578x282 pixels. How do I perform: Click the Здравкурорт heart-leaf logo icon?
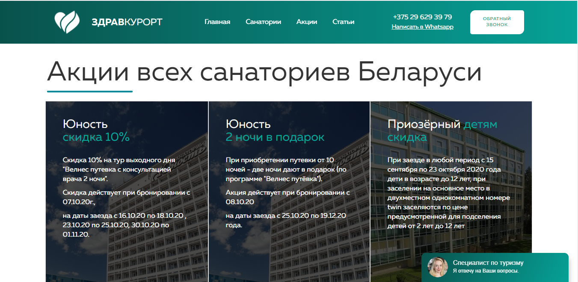[67, 22]
